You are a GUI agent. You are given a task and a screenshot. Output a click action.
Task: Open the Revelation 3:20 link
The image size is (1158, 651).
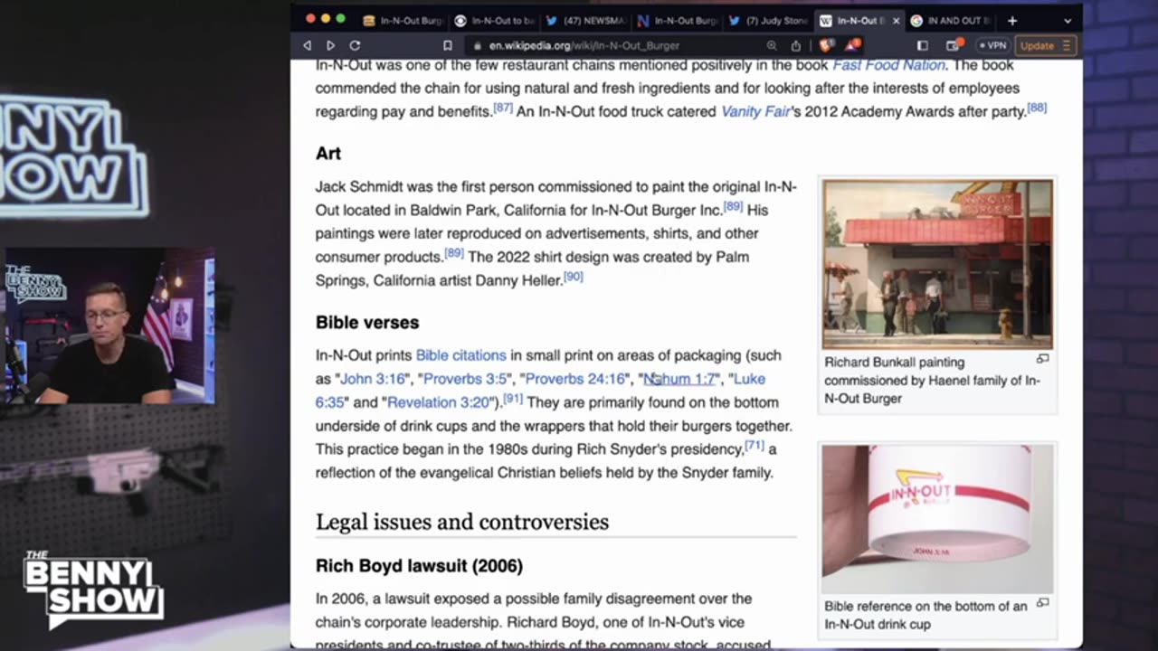(x=438, y=402)
